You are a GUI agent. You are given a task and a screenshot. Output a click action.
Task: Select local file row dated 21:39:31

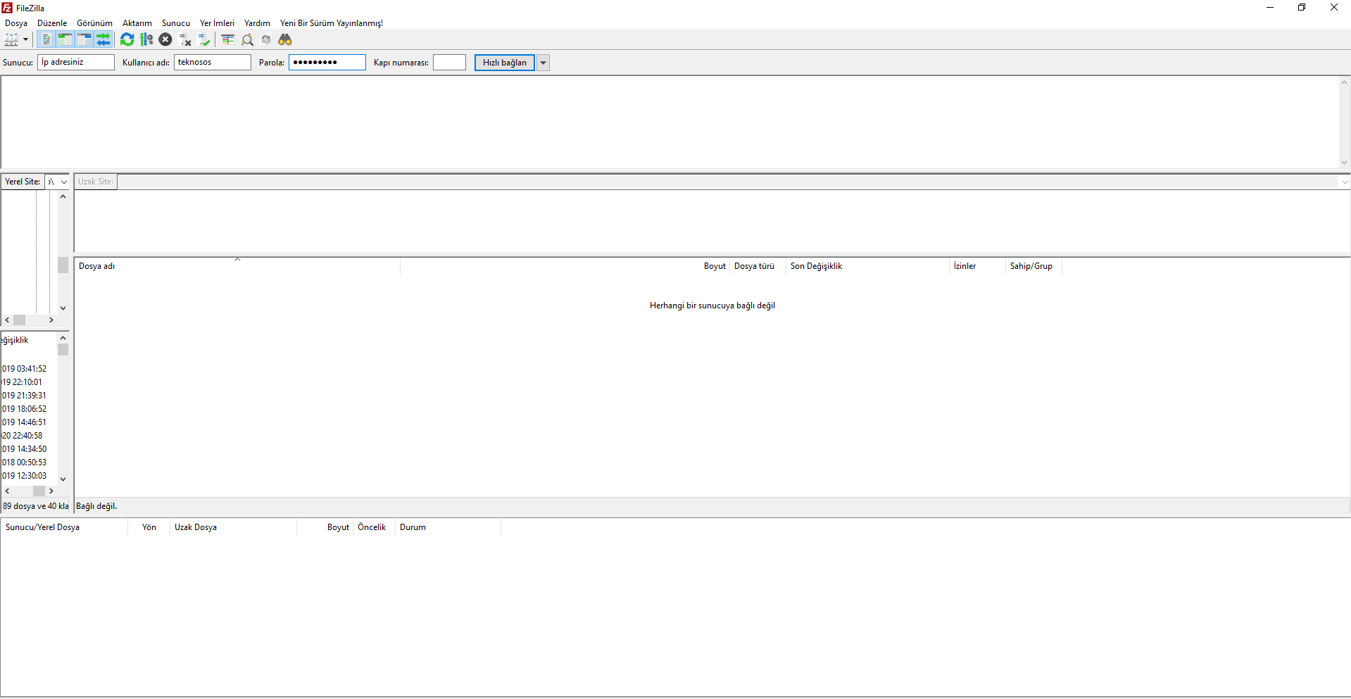[x=29, y=396]
